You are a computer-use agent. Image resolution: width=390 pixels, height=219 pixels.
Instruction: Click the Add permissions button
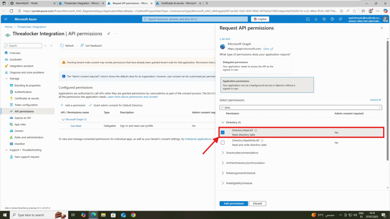tap(233, 204)
